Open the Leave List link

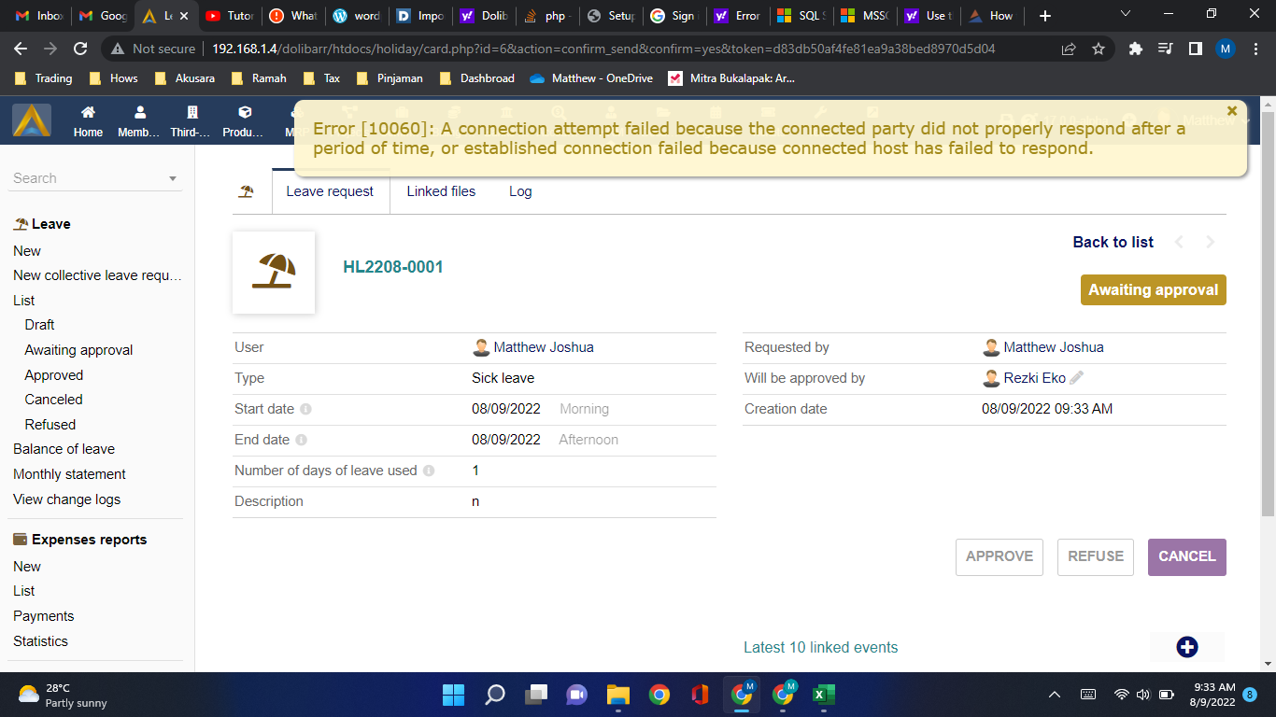[x=24, y=301]
